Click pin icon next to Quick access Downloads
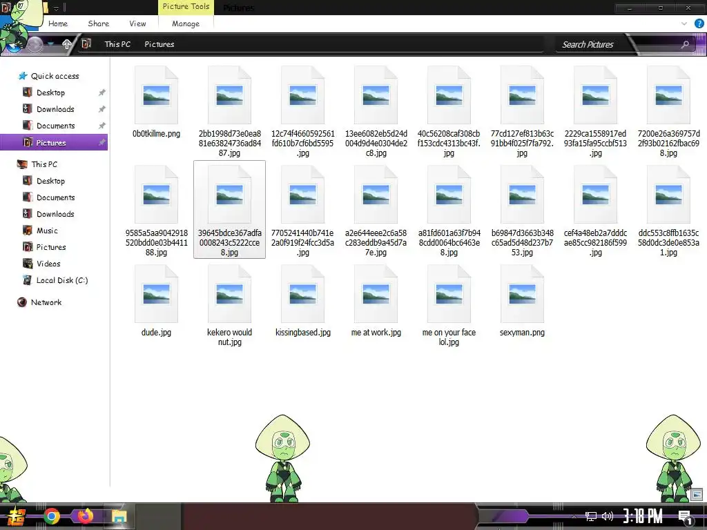707x530 pixels. point(102,109)
